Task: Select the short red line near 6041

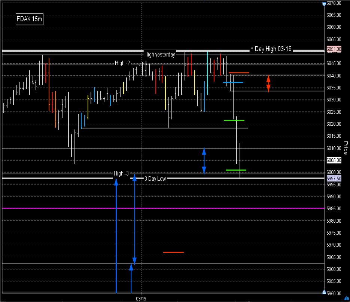Action: click(239, 73)
